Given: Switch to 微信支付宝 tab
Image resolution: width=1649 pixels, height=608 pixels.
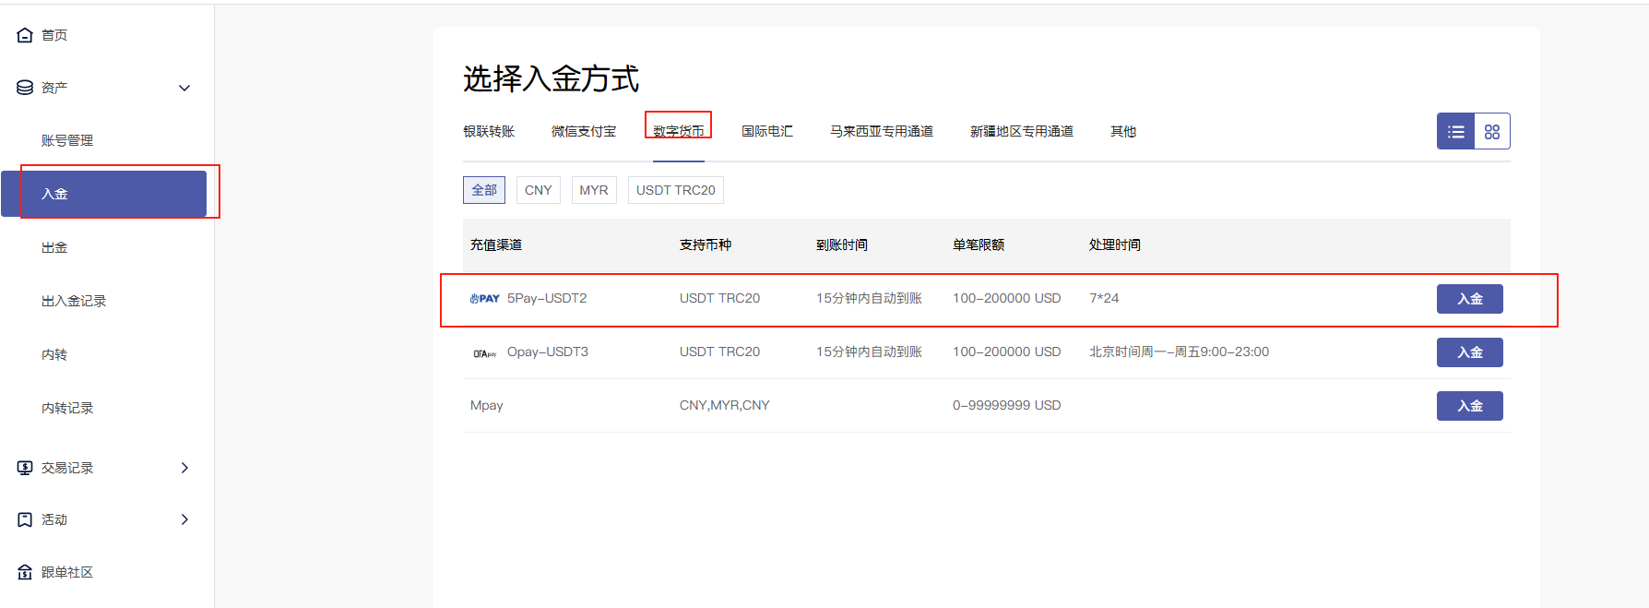Looking at the screenshot, I should coord(584,131).
